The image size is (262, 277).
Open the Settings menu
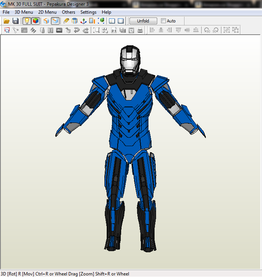88,12
